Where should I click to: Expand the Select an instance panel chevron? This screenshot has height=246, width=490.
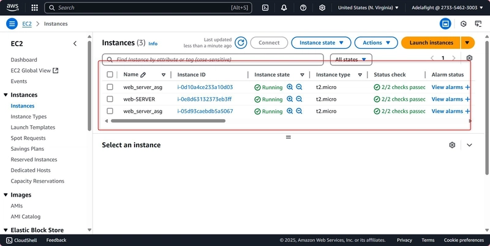[x=469, y=145]
